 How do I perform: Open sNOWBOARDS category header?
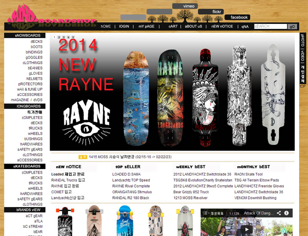pos(25,35)
